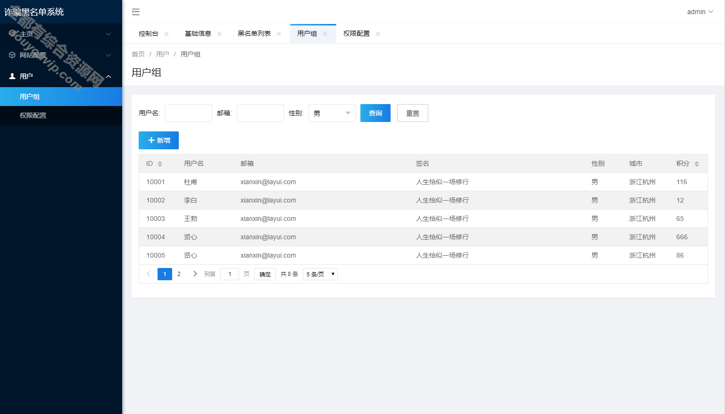Screen dimensions: 725x414
Task: Close the 权限配置 tab
Action: 378,34
